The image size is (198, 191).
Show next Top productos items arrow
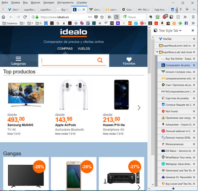click(x=139, y=108)
